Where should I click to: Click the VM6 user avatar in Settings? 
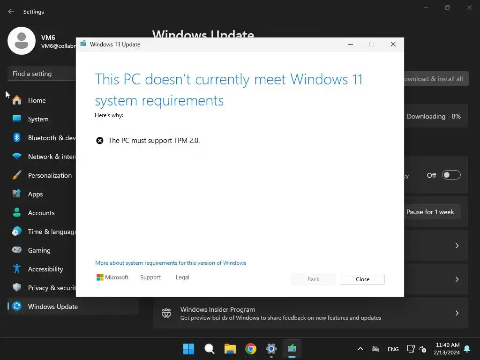point(22,41)
